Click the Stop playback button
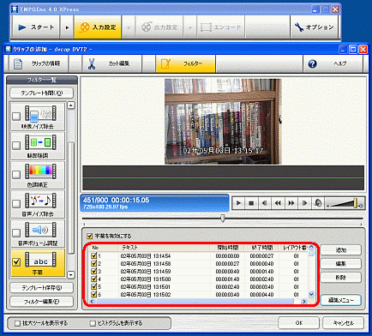Image resolution: width=372 pixels, height=336 pixels. click(x=251, y=203)
